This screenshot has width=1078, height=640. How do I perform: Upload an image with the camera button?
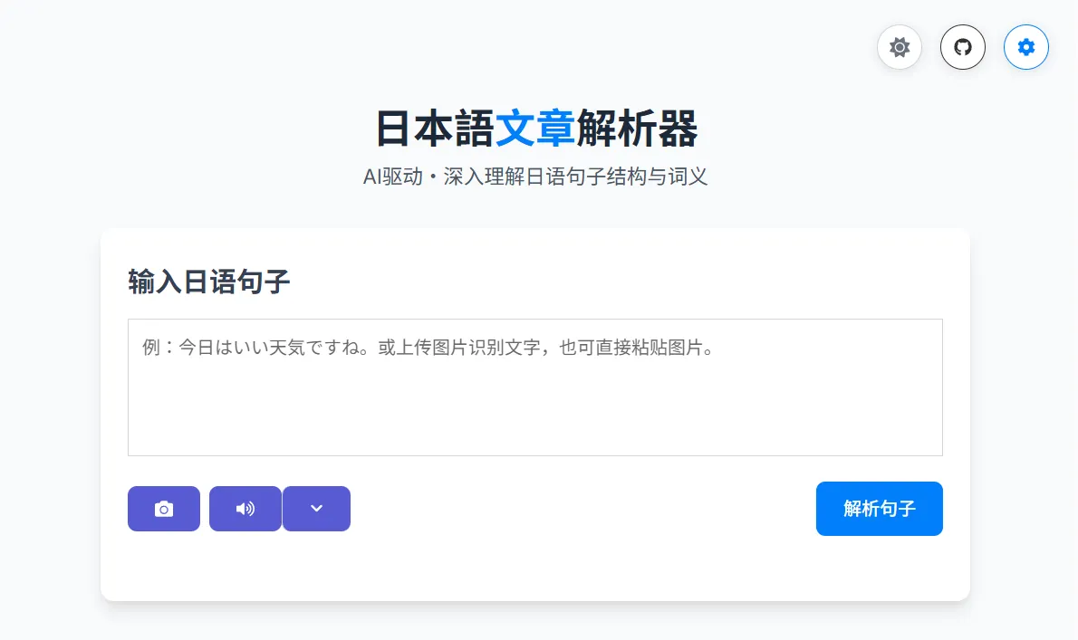click(x=164, y=509)
